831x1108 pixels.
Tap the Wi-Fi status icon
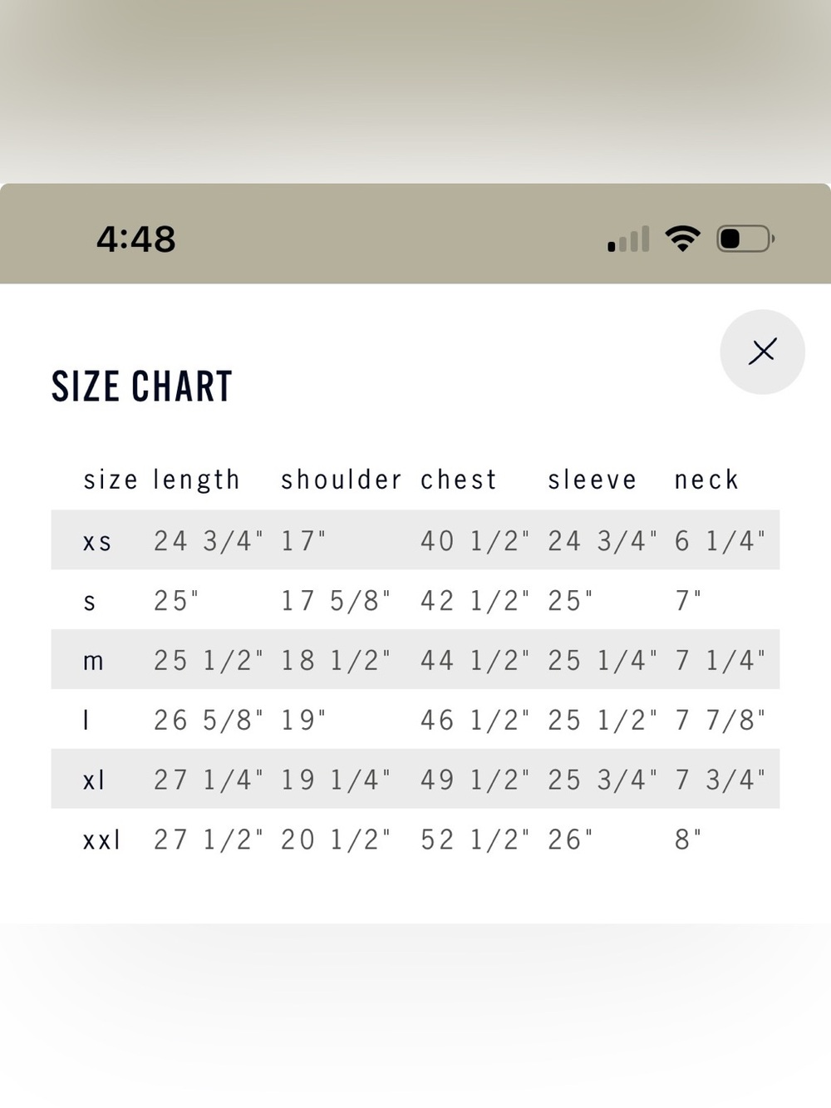click(682, 239)
